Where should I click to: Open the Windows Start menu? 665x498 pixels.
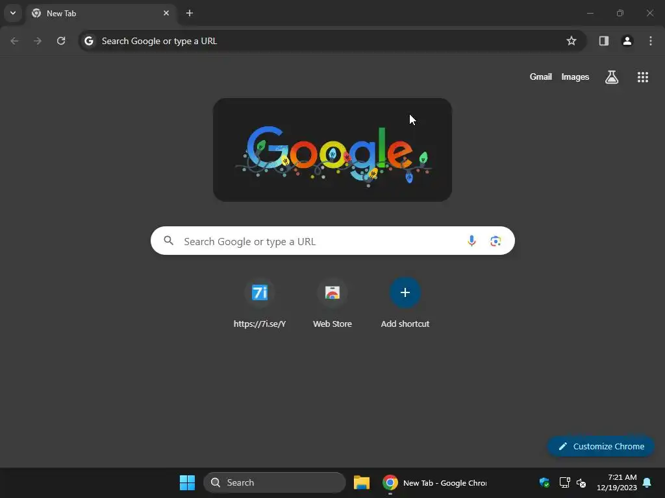187,482
